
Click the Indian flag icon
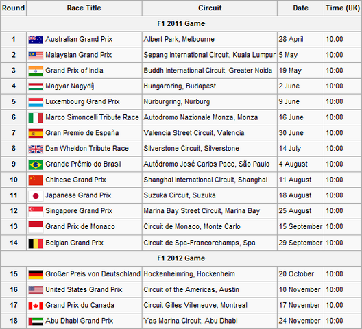(x=36, y=71)
